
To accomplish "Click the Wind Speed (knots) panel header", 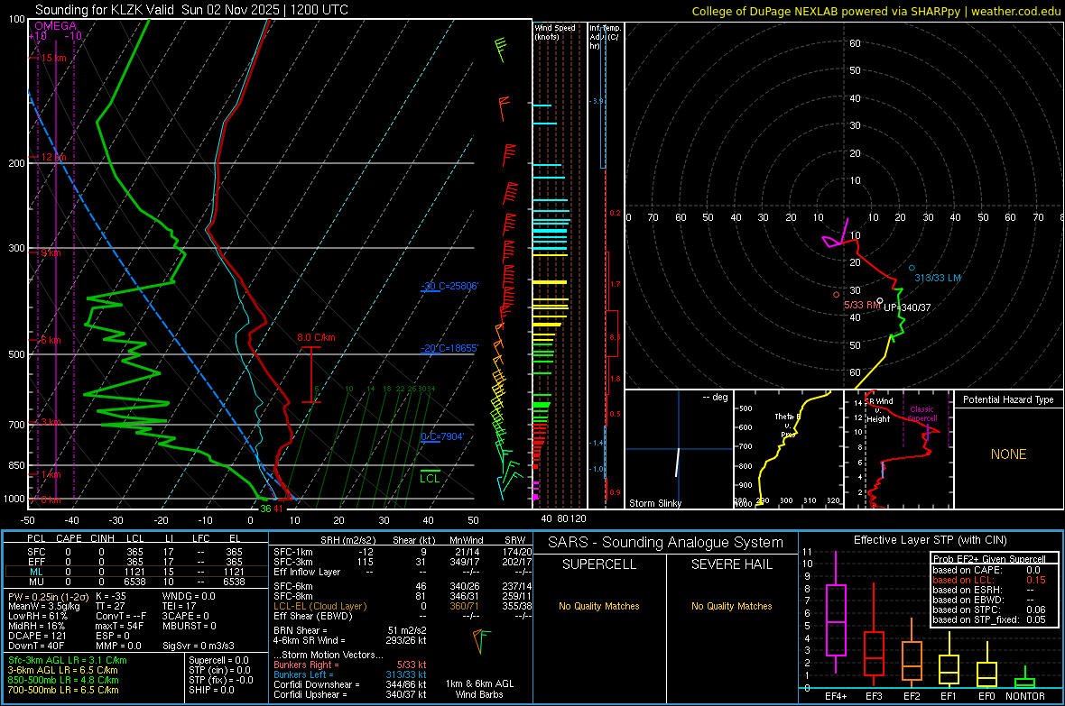I will (555, 32).
